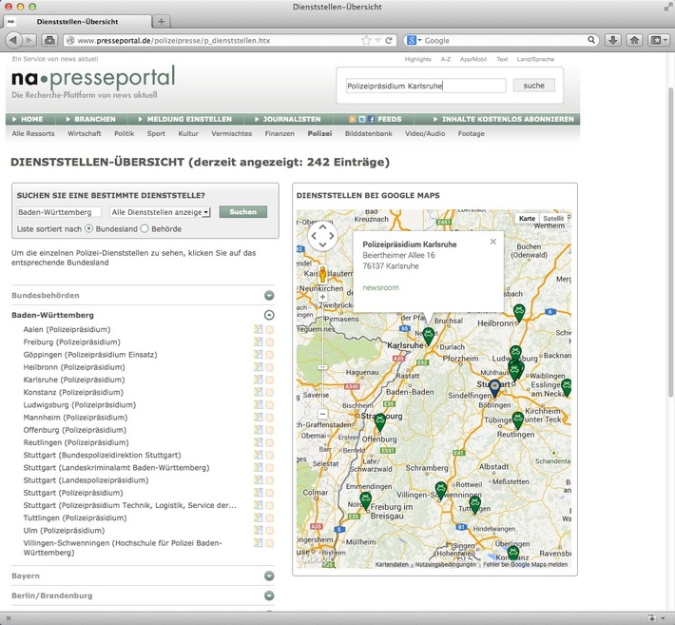Open map icon for Aalen Polizeipräsidium
The width and height of the screenshot is (675, 625).
point(259,329)
